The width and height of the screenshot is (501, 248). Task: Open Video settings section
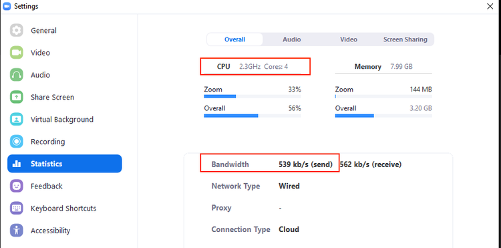(65, 53)
